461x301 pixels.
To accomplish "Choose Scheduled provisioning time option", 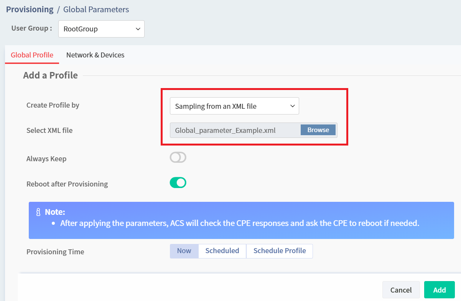I will (222, 251).
